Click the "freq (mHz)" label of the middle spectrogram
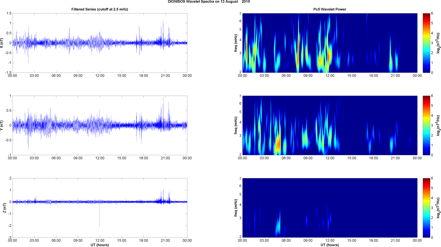 (236, 125)
